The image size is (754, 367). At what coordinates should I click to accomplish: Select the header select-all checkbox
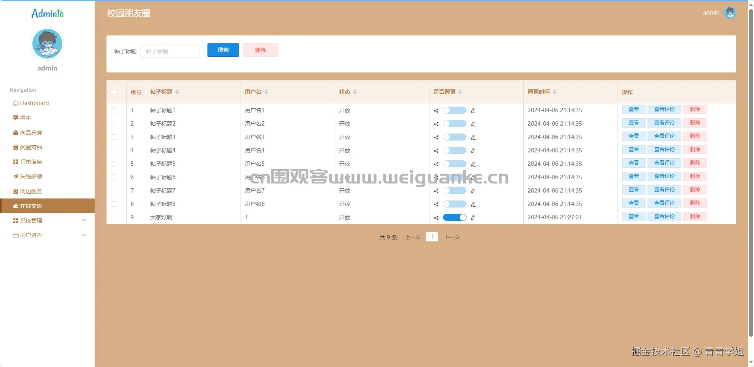click(114, 92)
